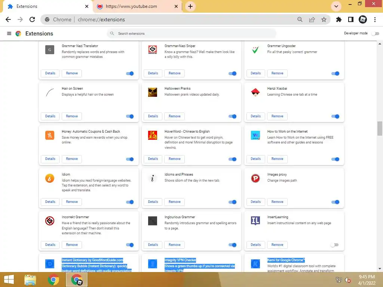Disable the Halloween Pranks extension
This screenshot has height=287, width=383.
coord(233,117)
